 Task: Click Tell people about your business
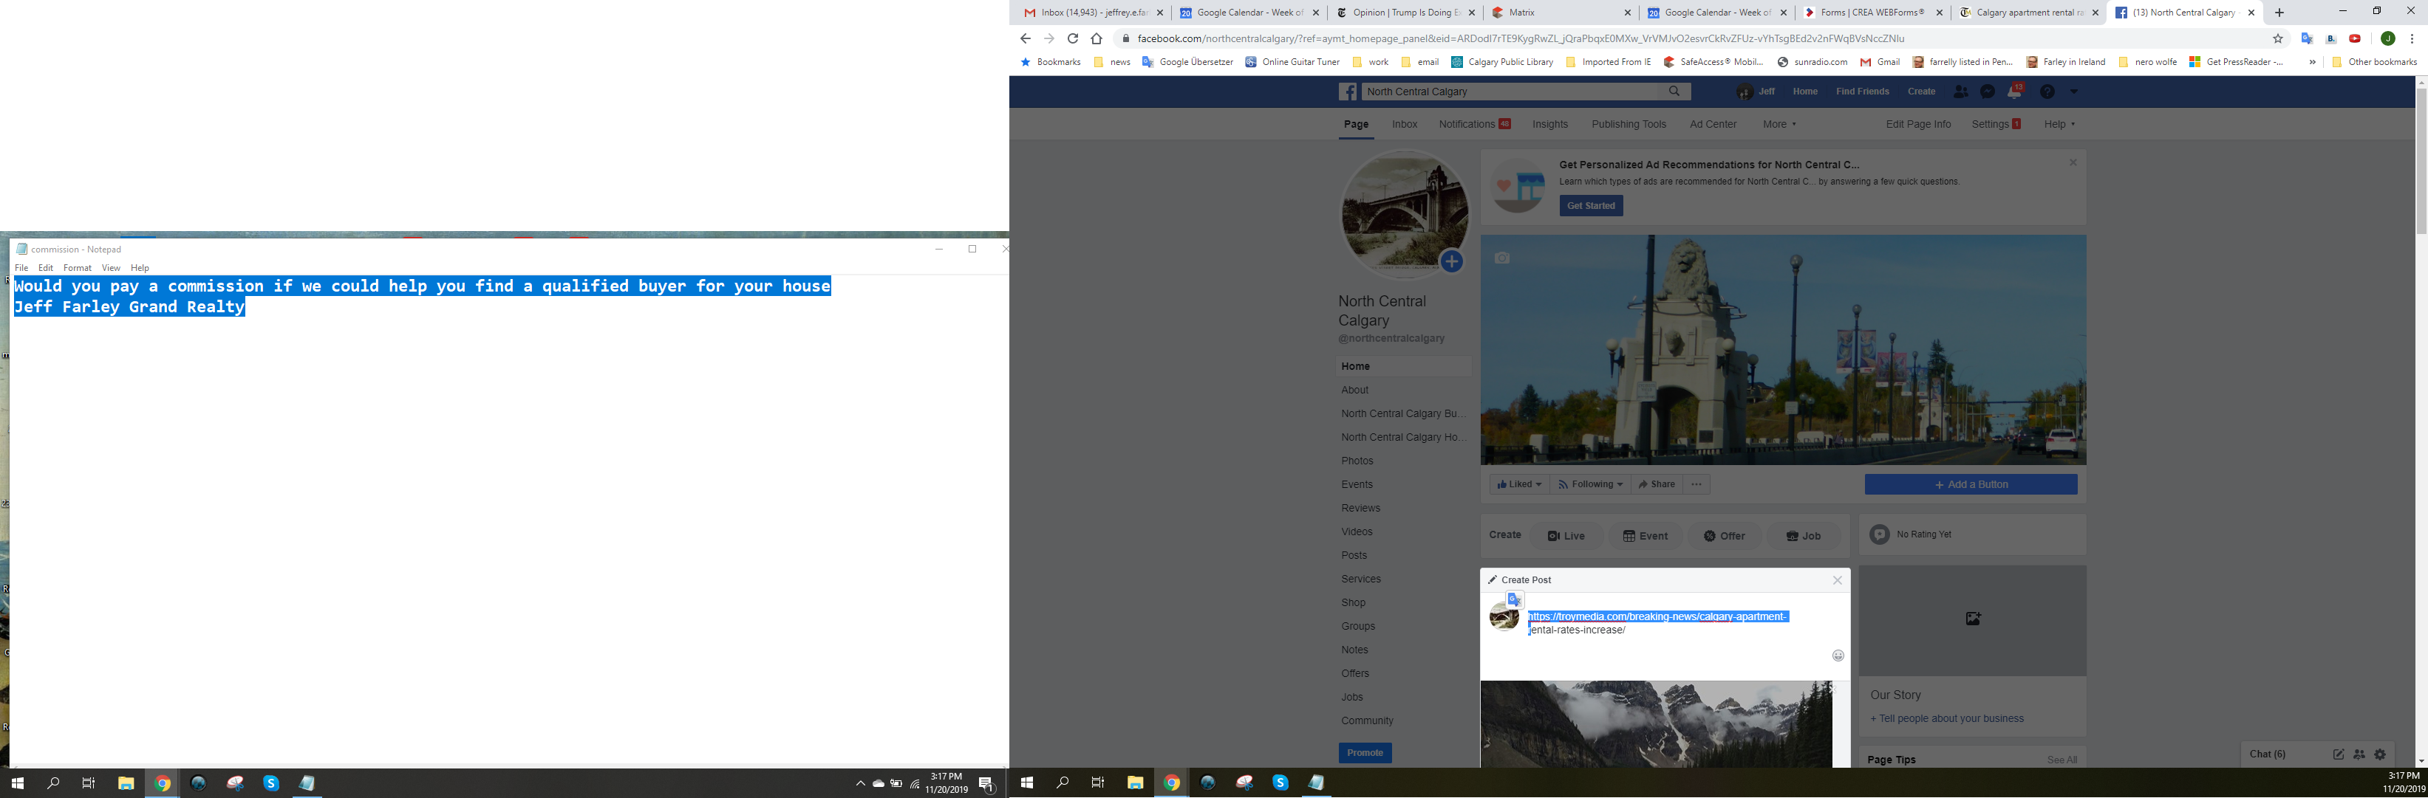tap(1947, 719)
